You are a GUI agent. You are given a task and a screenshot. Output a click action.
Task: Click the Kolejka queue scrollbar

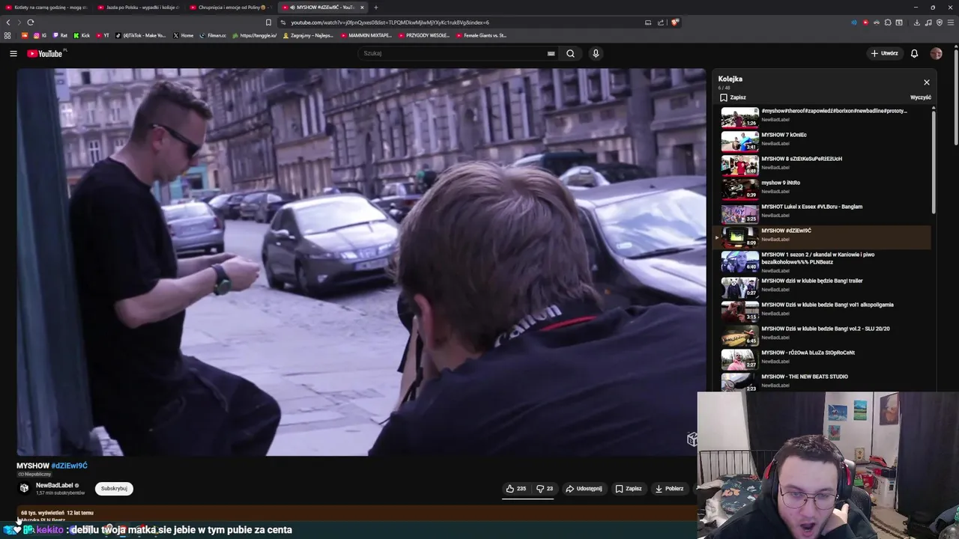[934, 161]
